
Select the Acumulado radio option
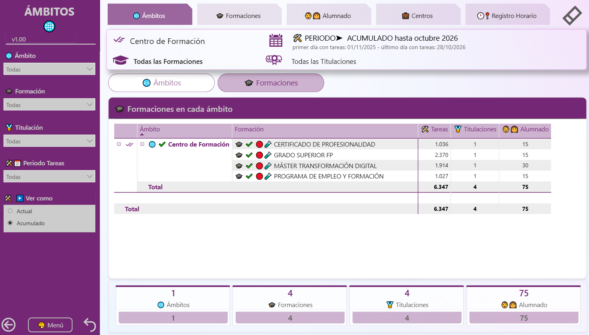(x=10, y=223)
